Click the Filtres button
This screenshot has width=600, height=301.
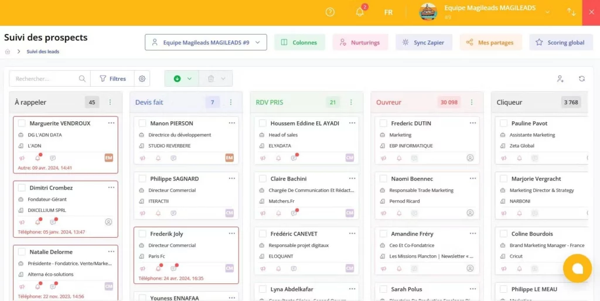click(112, 78)
